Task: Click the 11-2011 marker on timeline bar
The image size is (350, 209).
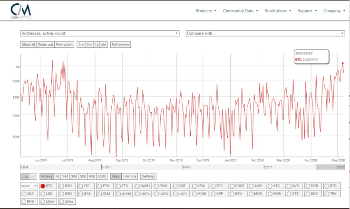Action: coord(106,167)
